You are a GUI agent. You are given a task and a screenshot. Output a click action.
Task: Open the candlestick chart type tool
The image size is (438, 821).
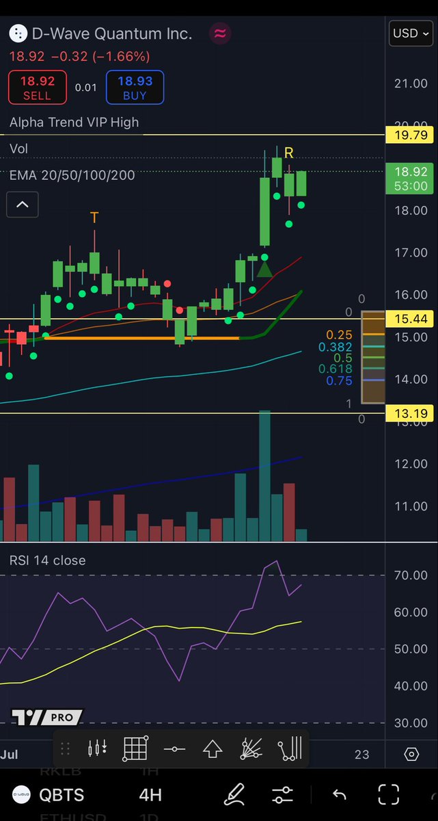[x=98, y=748]
